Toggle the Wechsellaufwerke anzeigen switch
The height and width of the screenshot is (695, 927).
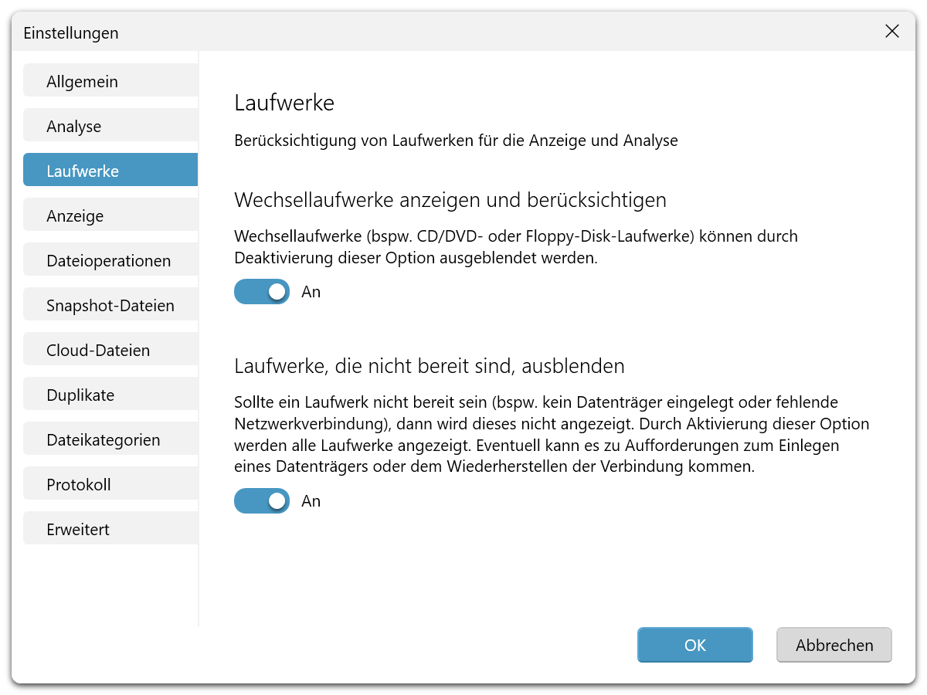pyautogui.click(x=262, y=292)
